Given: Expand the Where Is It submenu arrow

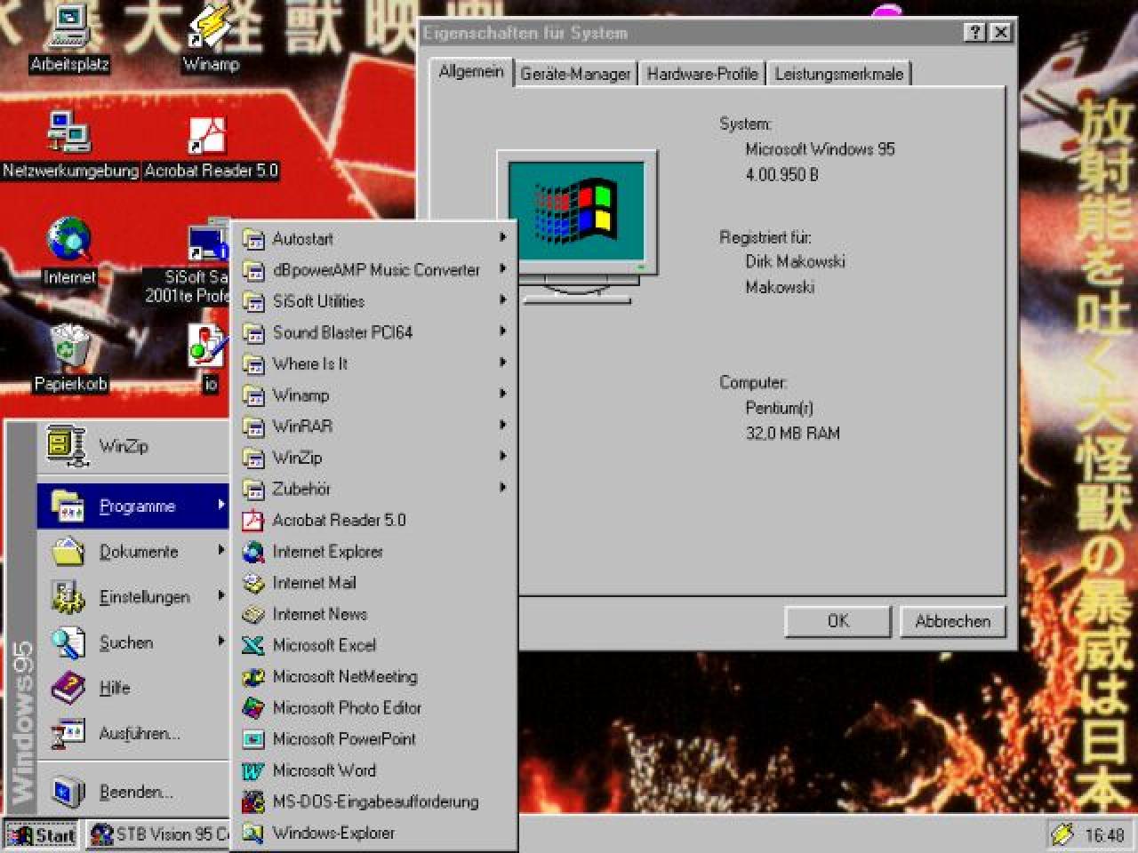Looking at the screenshot, I should tap(502, 363).
